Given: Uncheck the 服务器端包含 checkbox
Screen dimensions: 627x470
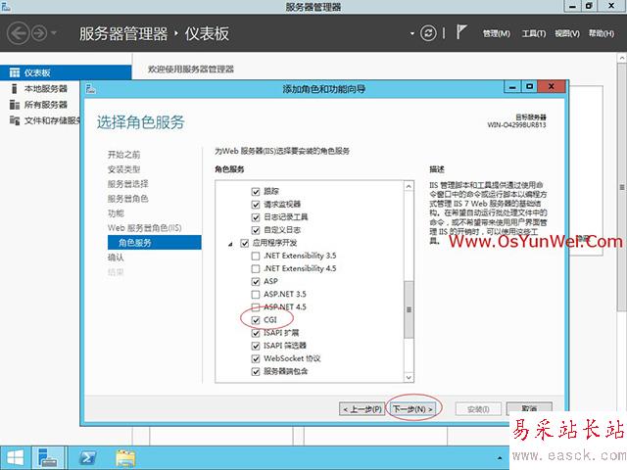Looking at the screenshot, I should [256, 372].
